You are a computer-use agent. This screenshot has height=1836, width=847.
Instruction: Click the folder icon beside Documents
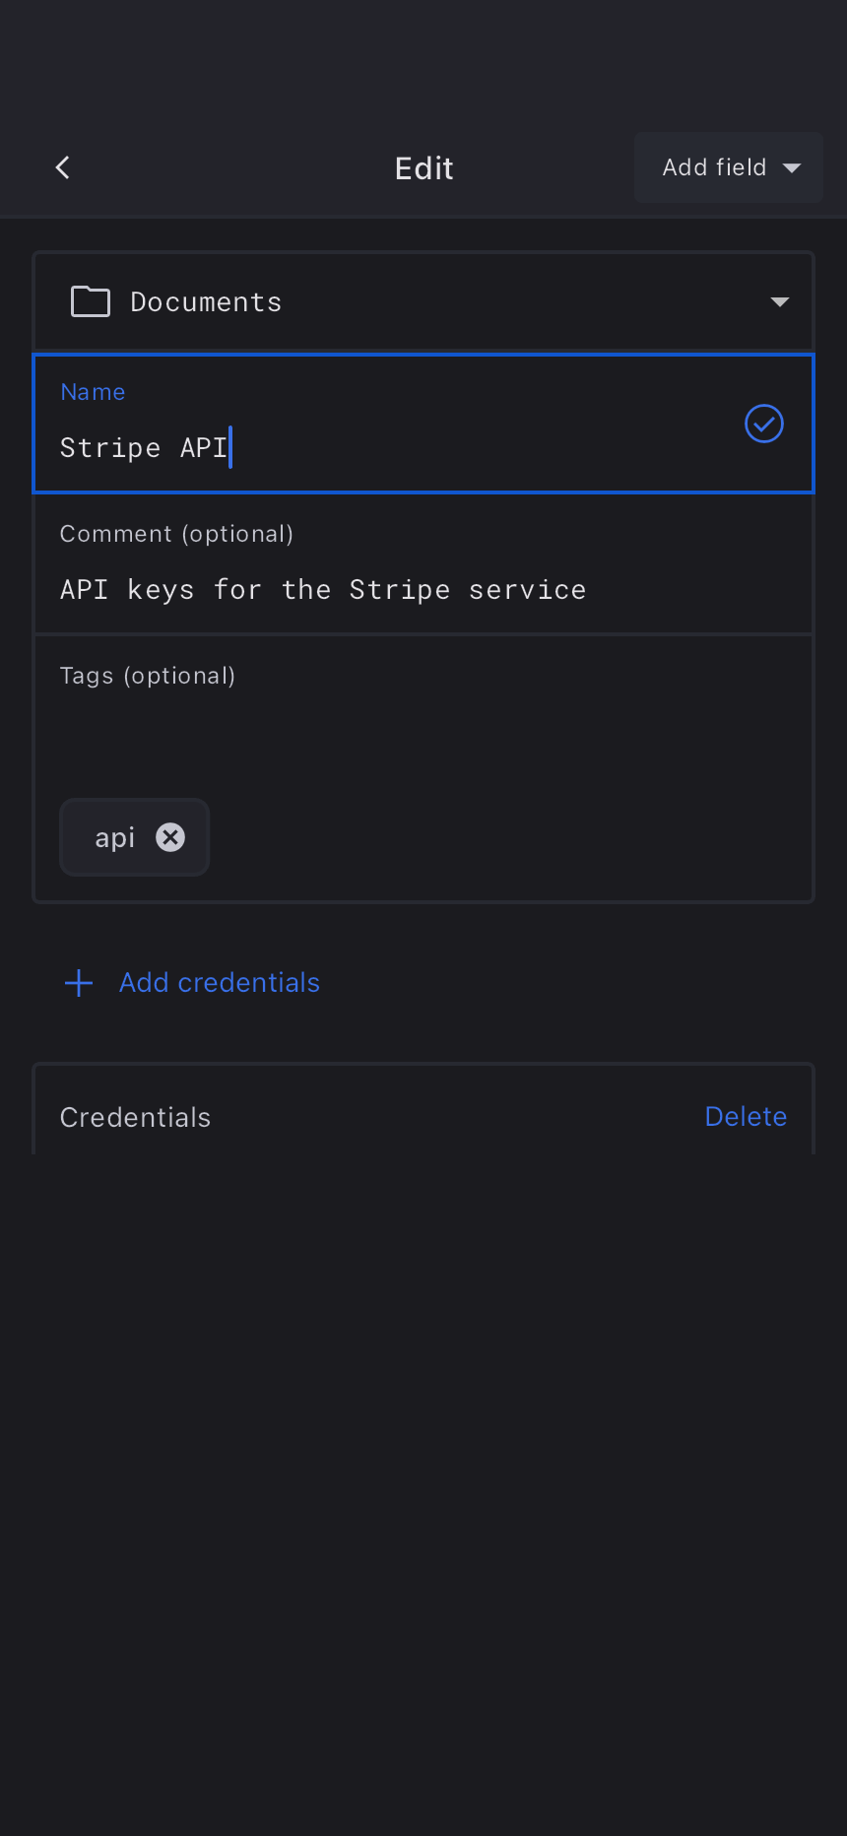91,301
